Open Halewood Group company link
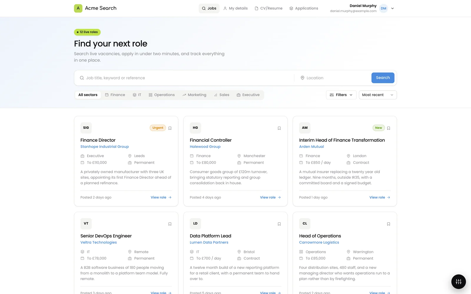Viewport: 471px width, 294px height. 205,147
